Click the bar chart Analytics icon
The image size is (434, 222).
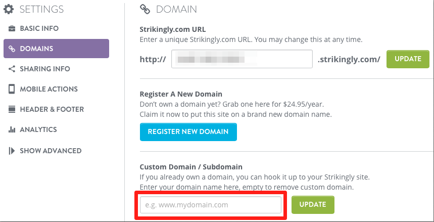[12, 129]
